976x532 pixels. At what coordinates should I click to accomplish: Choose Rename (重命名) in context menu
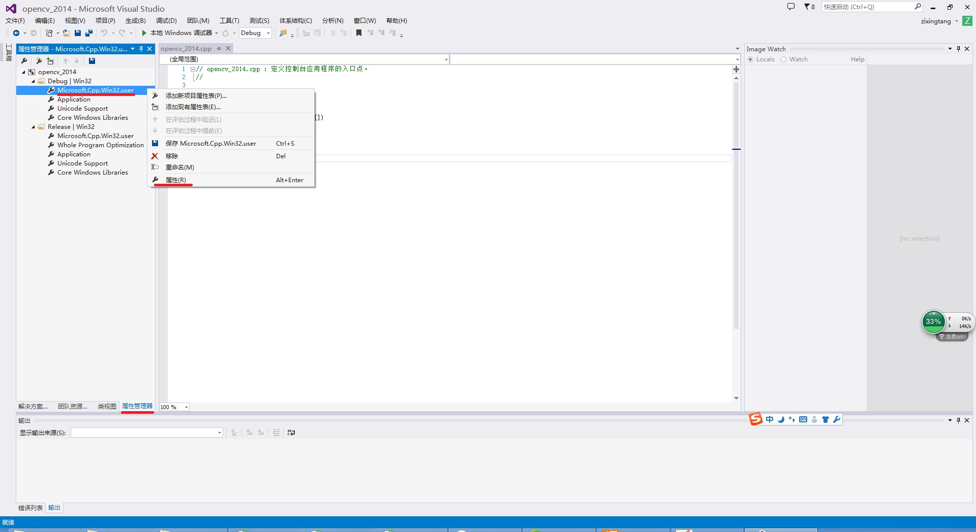[x=231, y=168]
